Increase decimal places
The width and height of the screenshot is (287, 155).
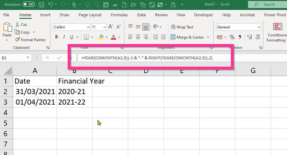point(249,37)
